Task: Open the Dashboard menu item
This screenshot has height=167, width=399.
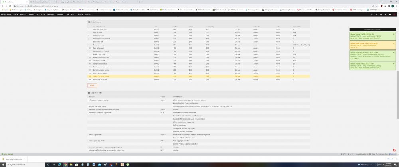Action: [x=6, y=14]
